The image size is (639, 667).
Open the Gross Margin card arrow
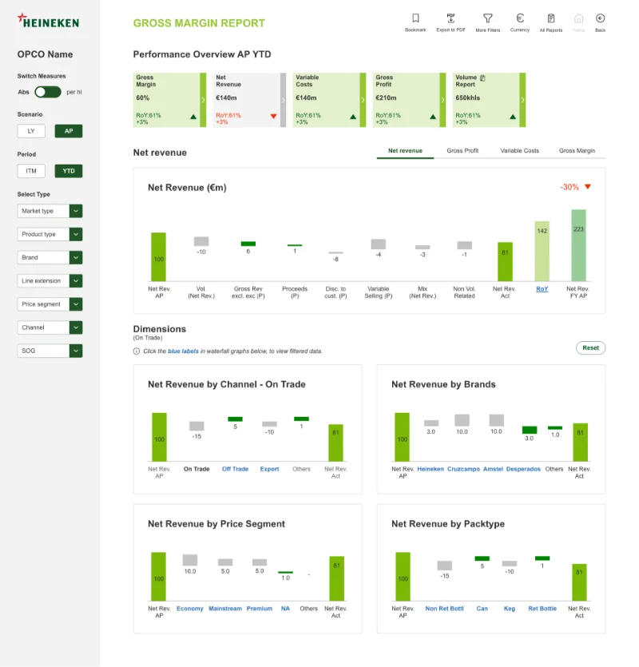tap(203, 100)
